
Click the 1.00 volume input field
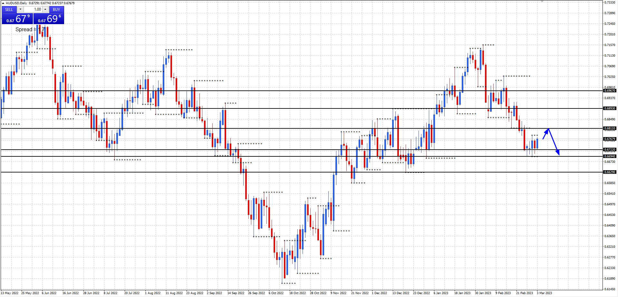(x=33, y=10)
